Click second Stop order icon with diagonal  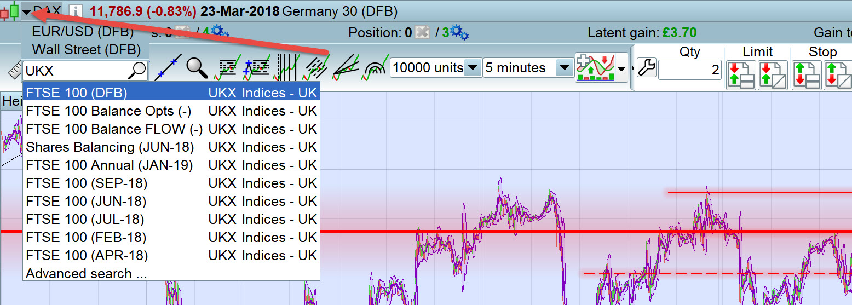(x=838, y=75)
